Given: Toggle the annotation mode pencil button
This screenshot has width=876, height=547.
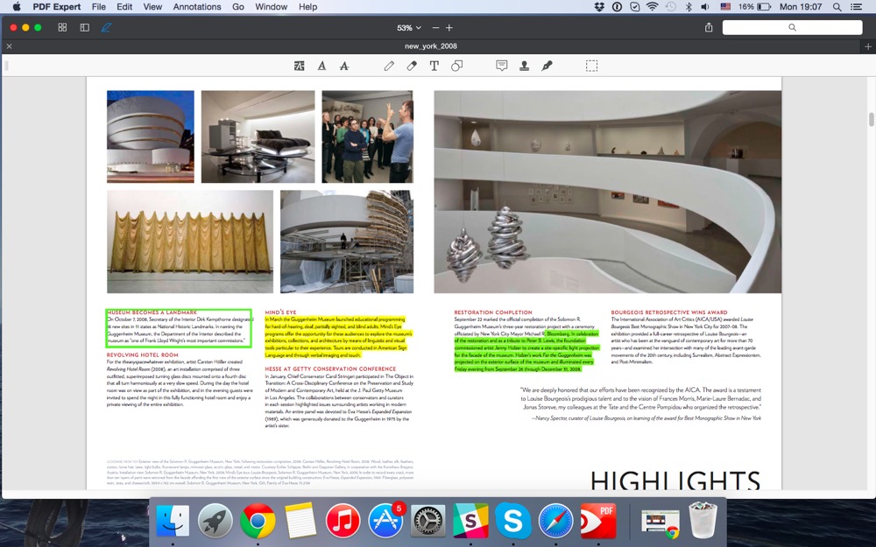Looking at the screenshot, I should [x=107, y=27].
